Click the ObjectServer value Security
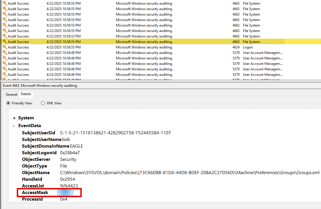 [x=68, y=159]
